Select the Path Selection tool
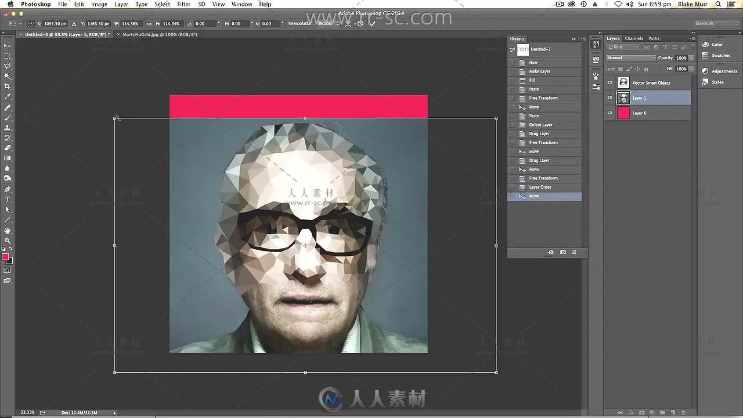Image resolution: width=743 pixels, height=418 pixels. tap(8, 210)
